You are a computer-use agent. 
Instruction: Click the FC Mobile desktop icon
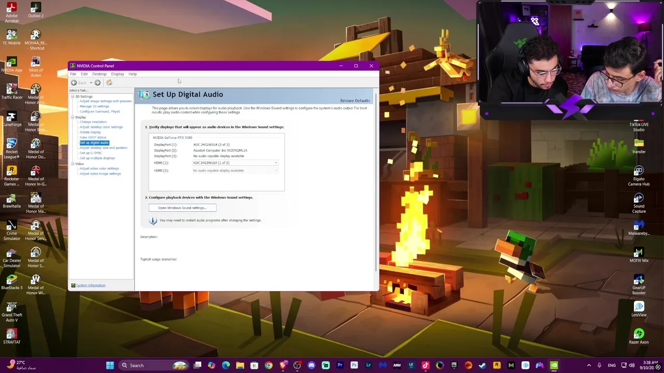click(x=11, y=37)
